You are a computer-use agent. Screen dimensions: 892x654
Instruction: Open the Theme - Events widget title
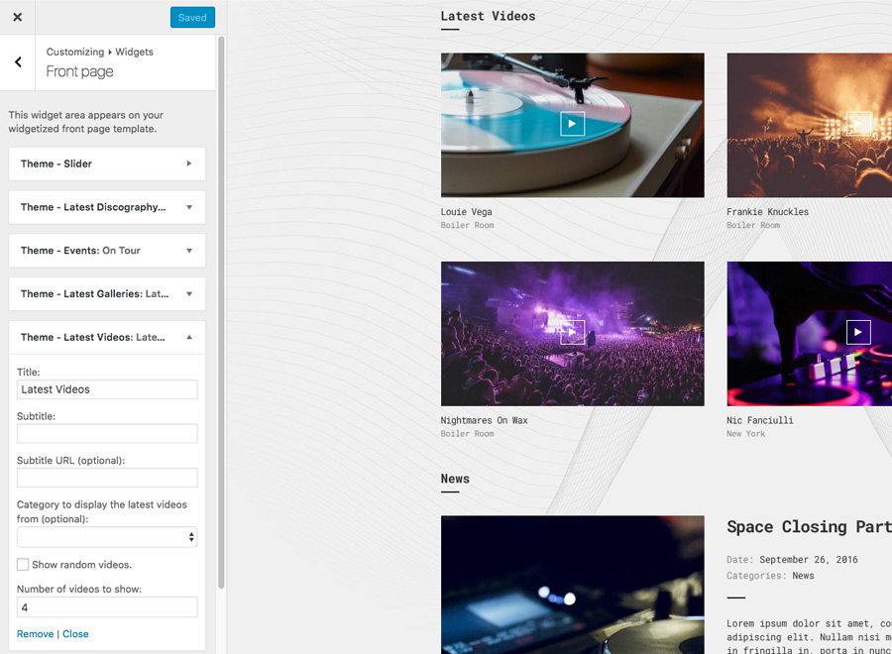click(80, 251)
